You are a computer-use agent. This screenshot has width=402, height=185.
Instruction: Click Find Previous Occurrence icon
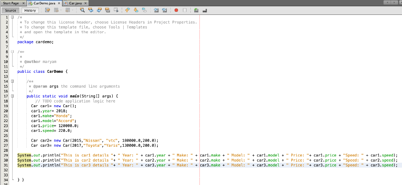[x=91, y=10]
